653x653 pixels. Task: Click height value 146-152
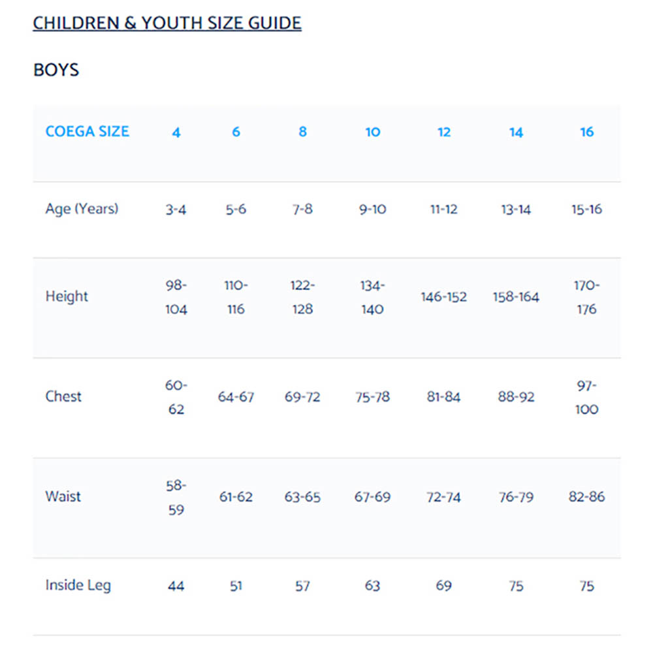(444, 297)
